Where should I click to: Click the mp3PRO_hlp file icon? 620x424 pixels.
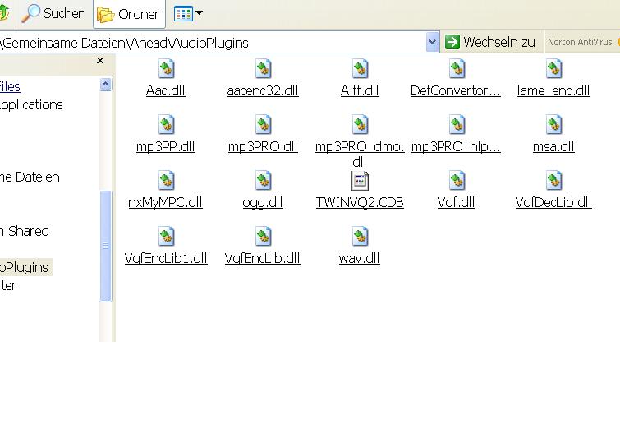pos(457,125)
